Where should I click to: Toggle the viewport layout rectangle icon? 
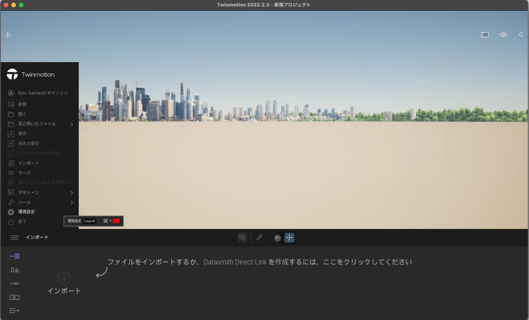(485, 34)
